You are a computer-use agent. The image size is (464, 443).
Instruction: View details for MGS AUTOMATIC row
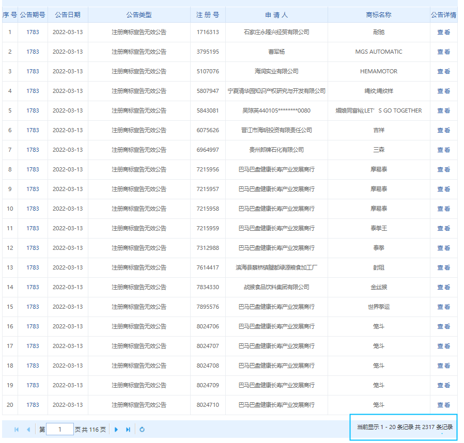[x=443, y=52]
